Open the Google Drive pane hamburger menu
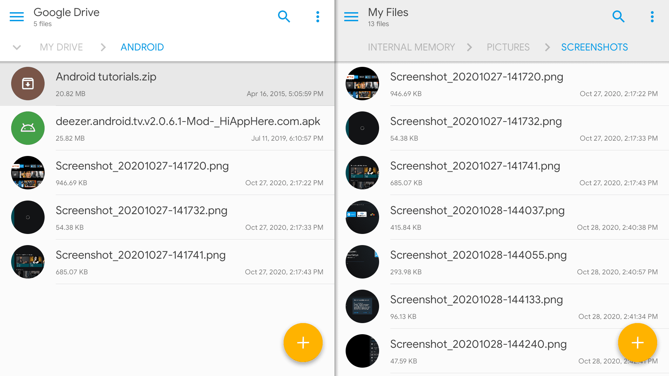This screenshot has width=669, height=376. point(17,16)
